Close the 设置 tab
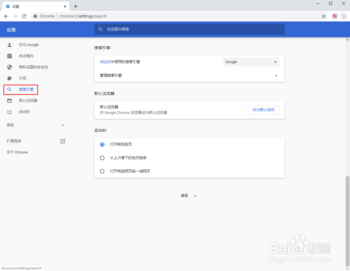This screenshot has height=271, width=350. [65, 6]
